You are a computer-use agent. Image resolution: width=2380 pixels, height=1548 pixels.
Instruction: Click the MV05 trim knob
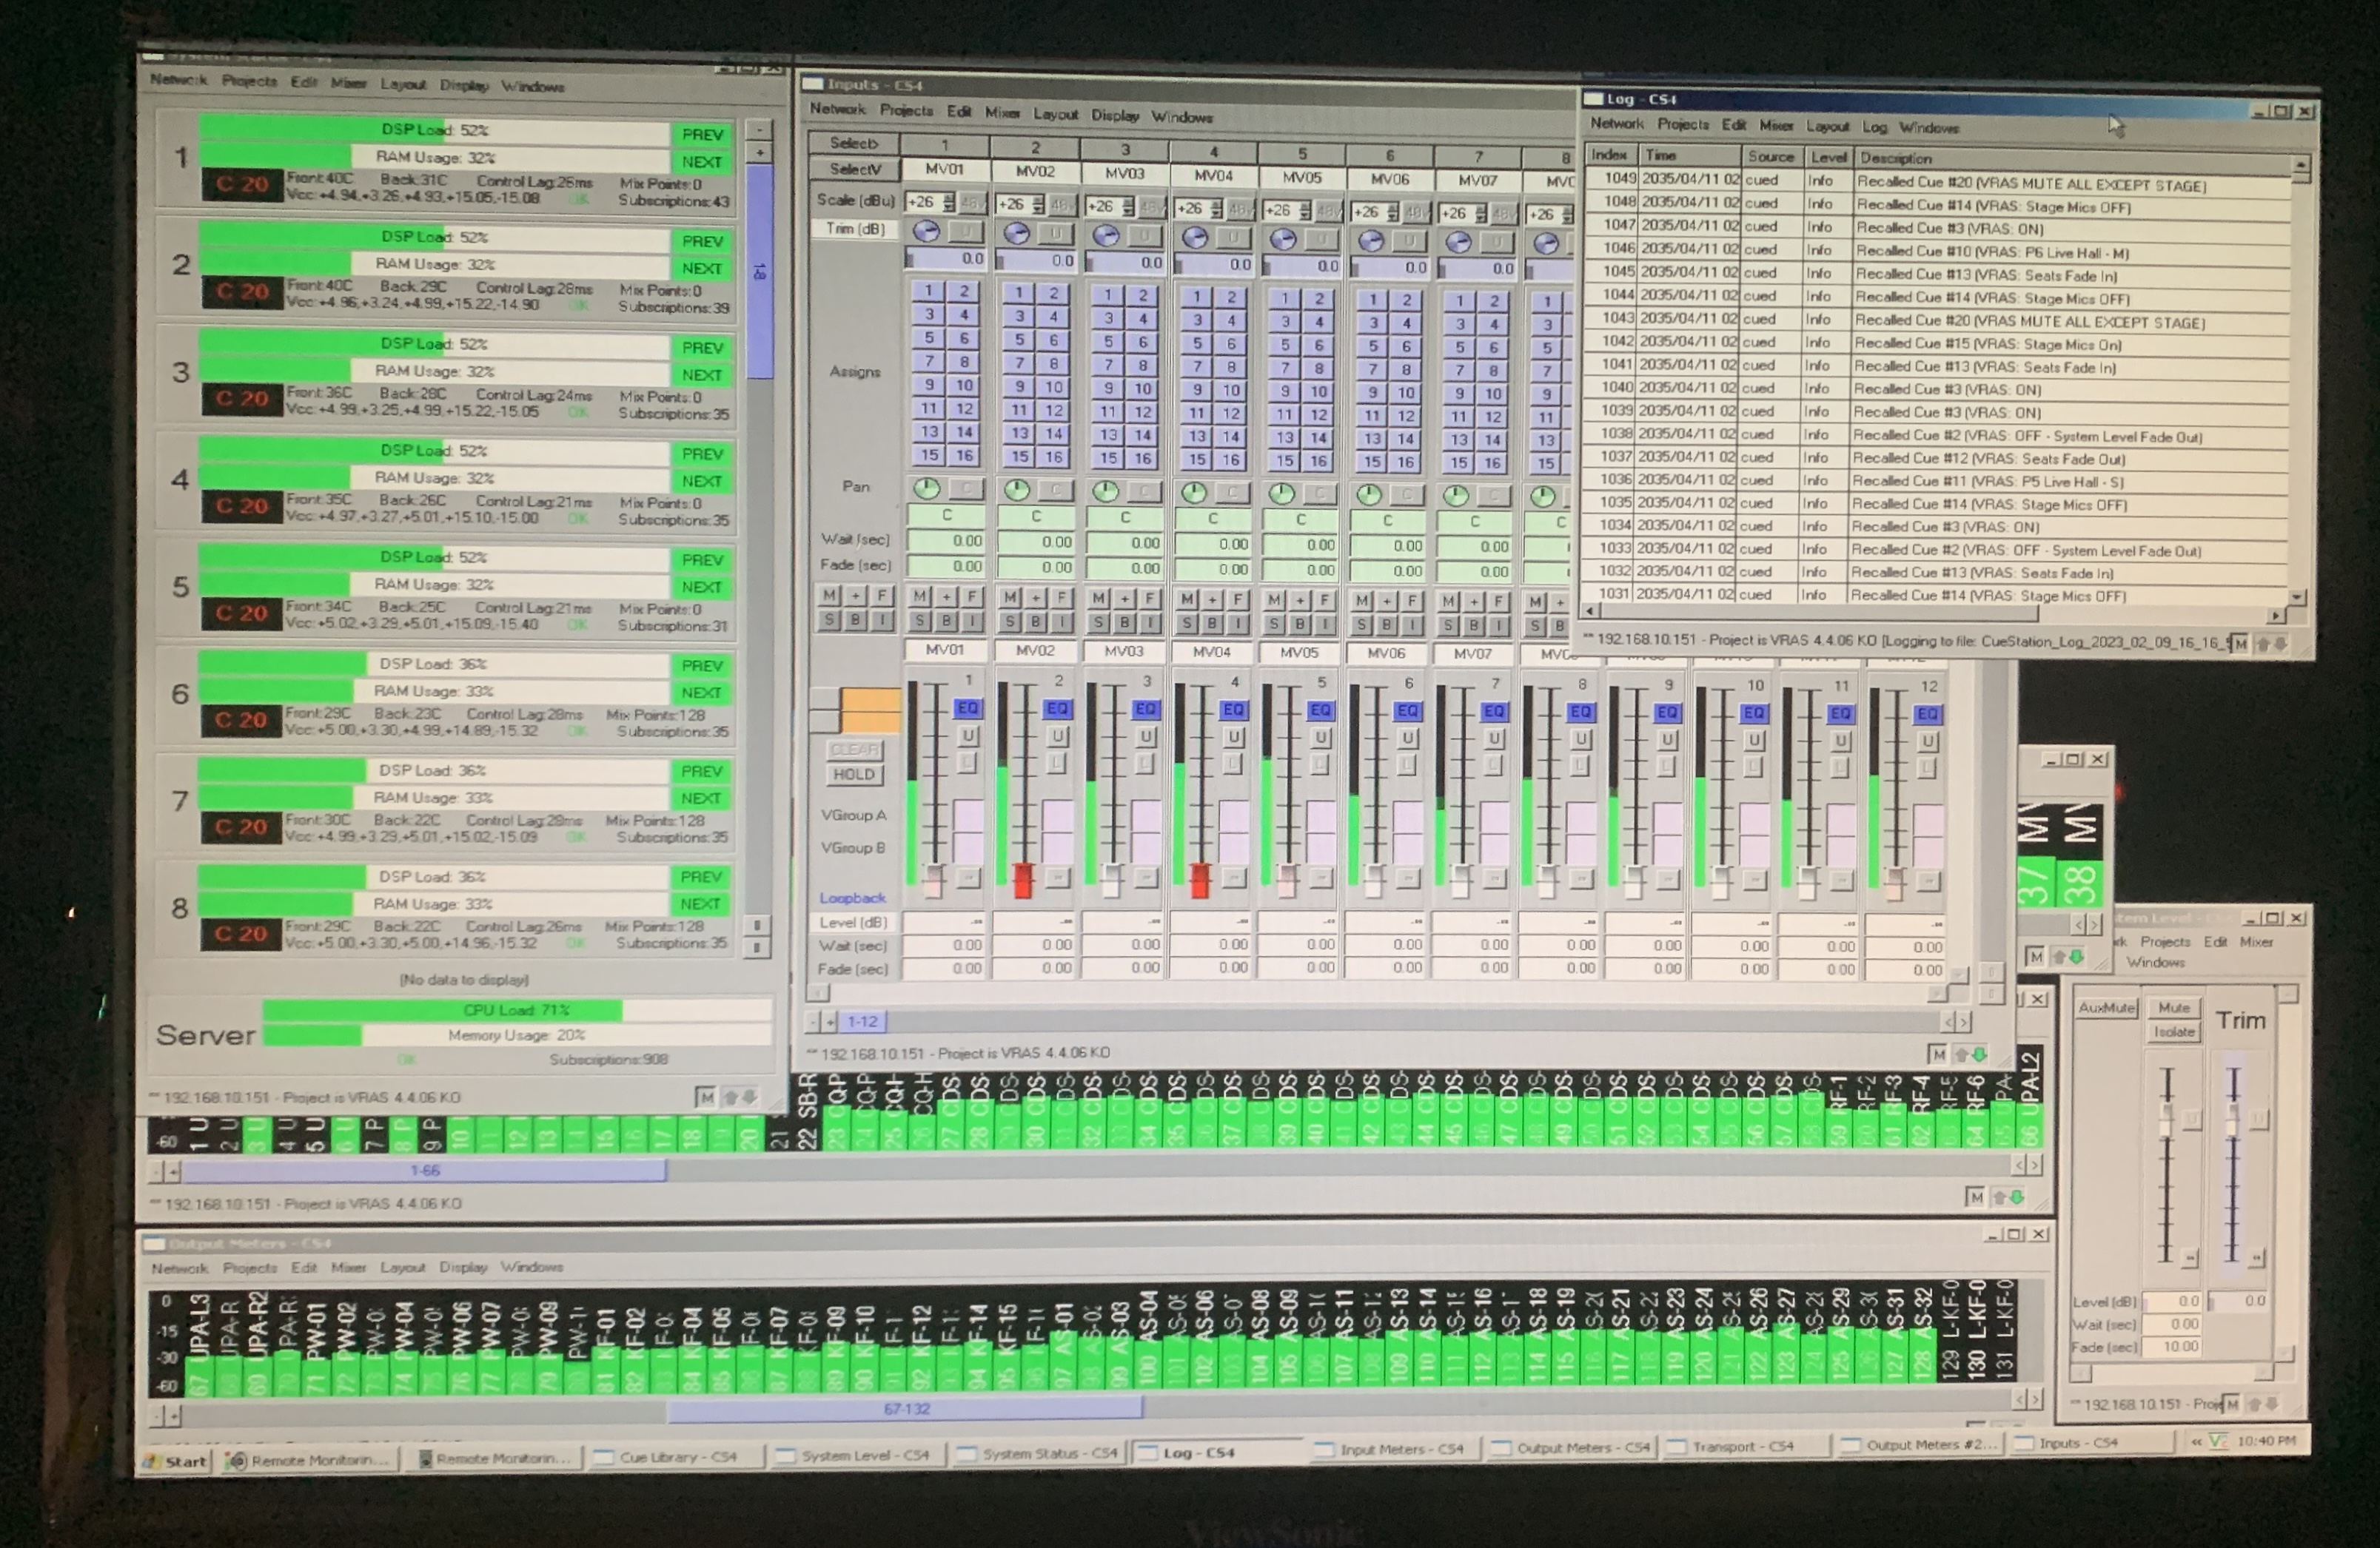(x=1283, y=239)
